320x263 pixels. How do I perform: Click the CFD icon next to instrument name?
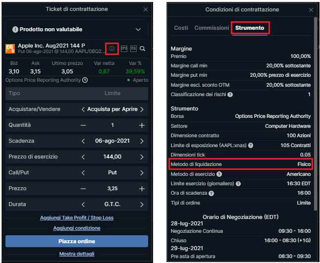click(x=124, y=49)
